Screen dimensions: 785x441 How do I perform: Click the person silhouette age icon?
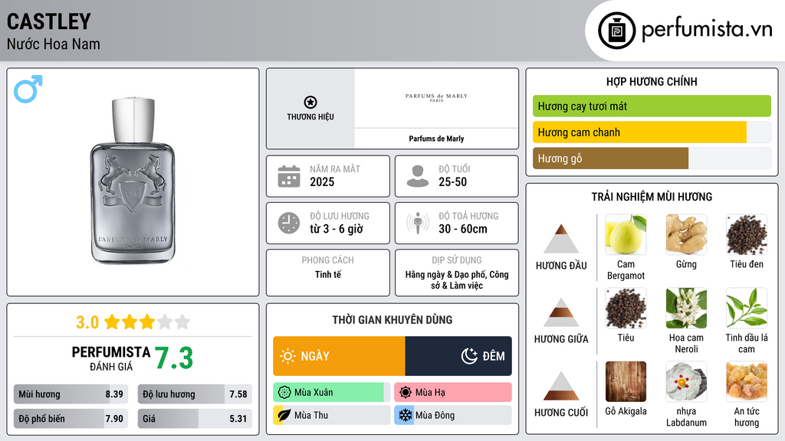pyautogui.click(x=418, y=176)
